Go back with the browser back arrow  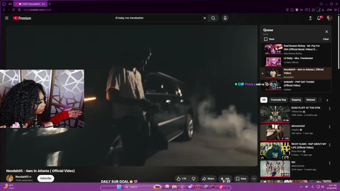[x=4, y=10]
